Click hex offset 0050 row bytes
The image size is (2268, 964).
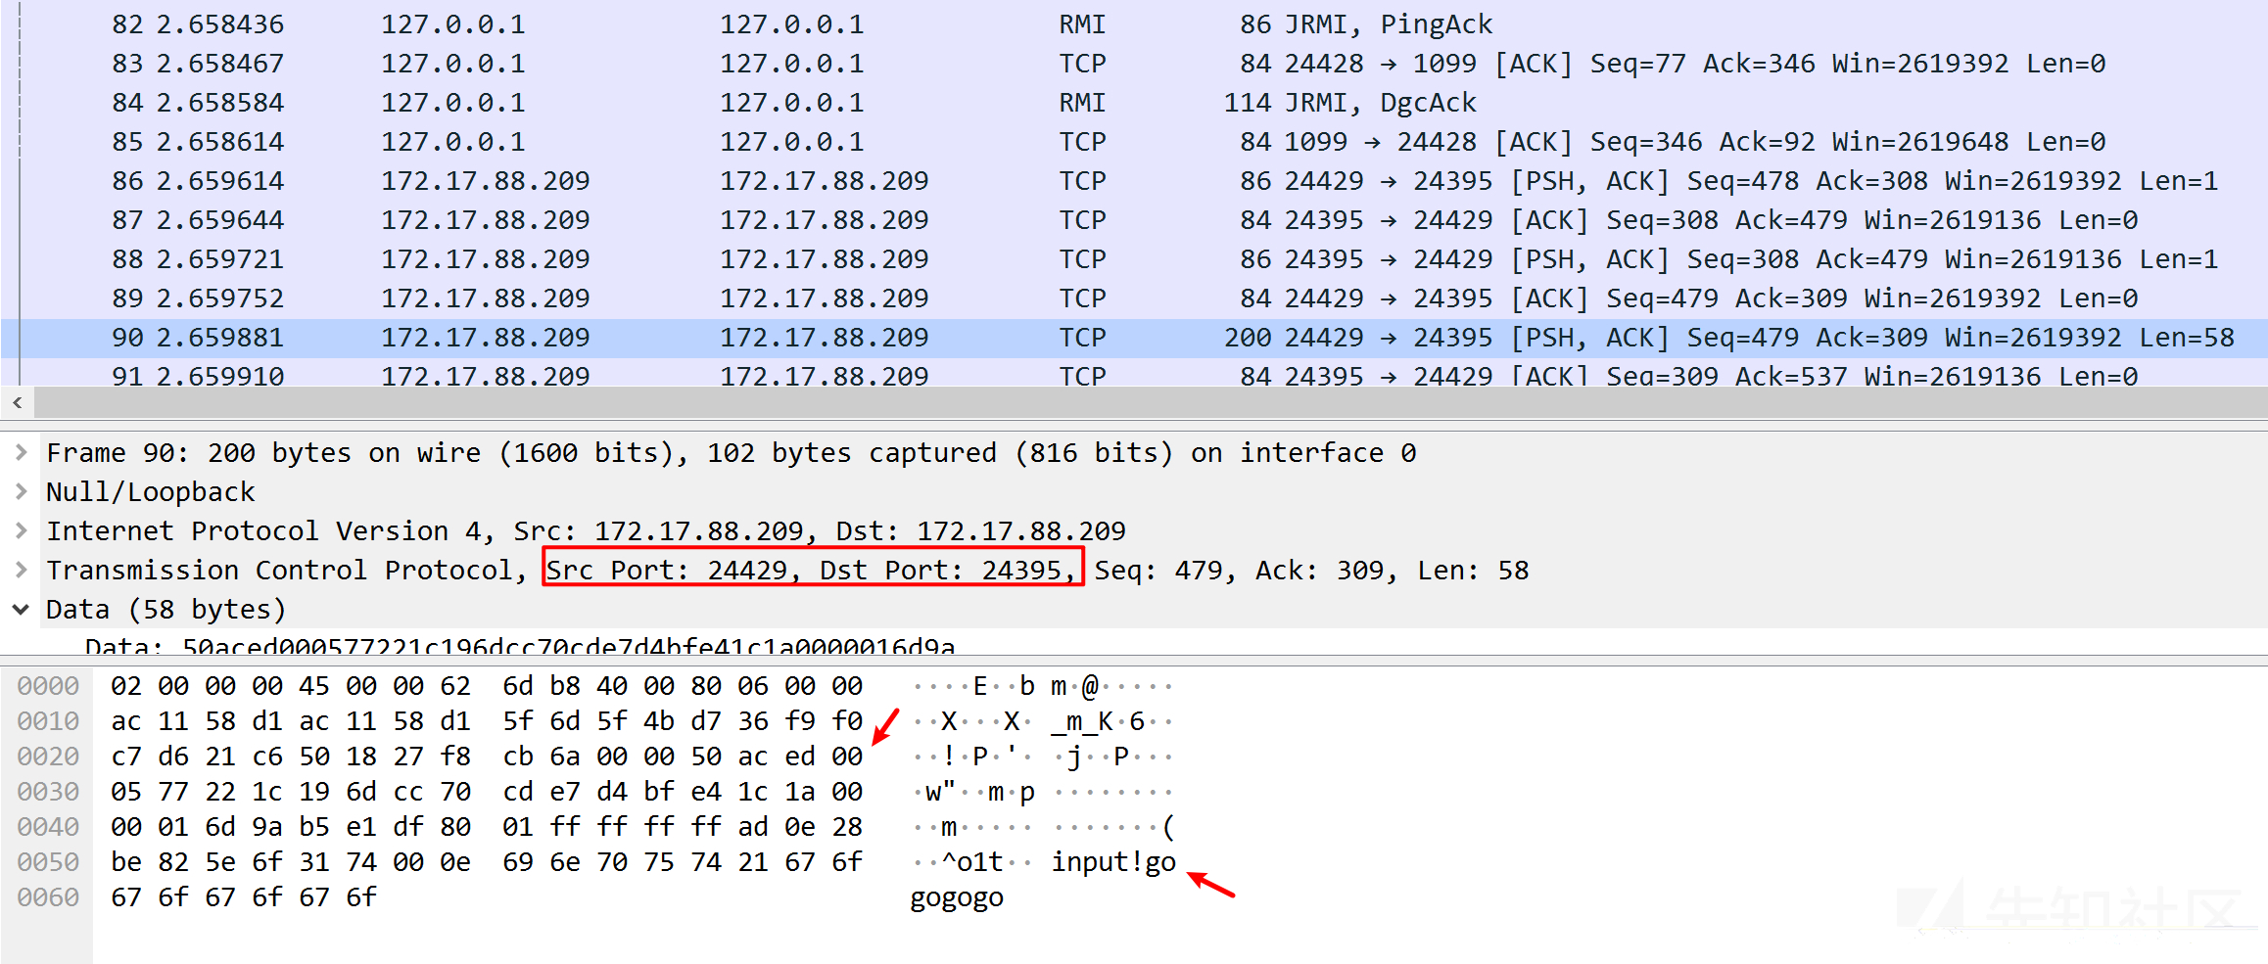(487, 862)
